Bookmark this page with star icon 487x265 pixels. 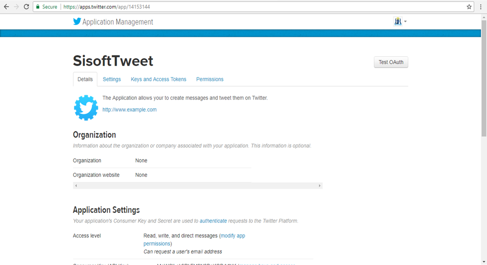469,7
